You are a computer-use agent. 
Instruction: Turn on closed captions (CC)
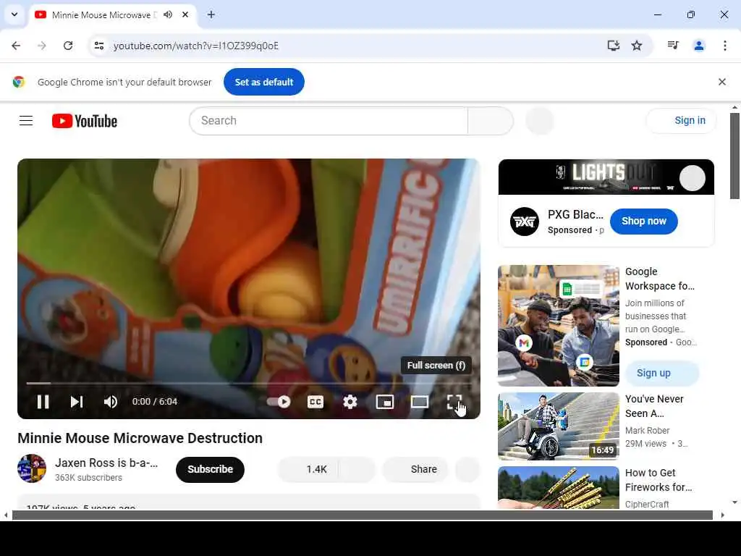click(x=316, y=401)
